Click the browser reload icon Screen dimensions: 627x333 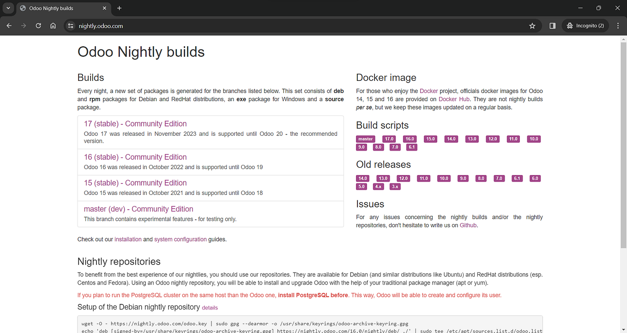coord(38,25)
